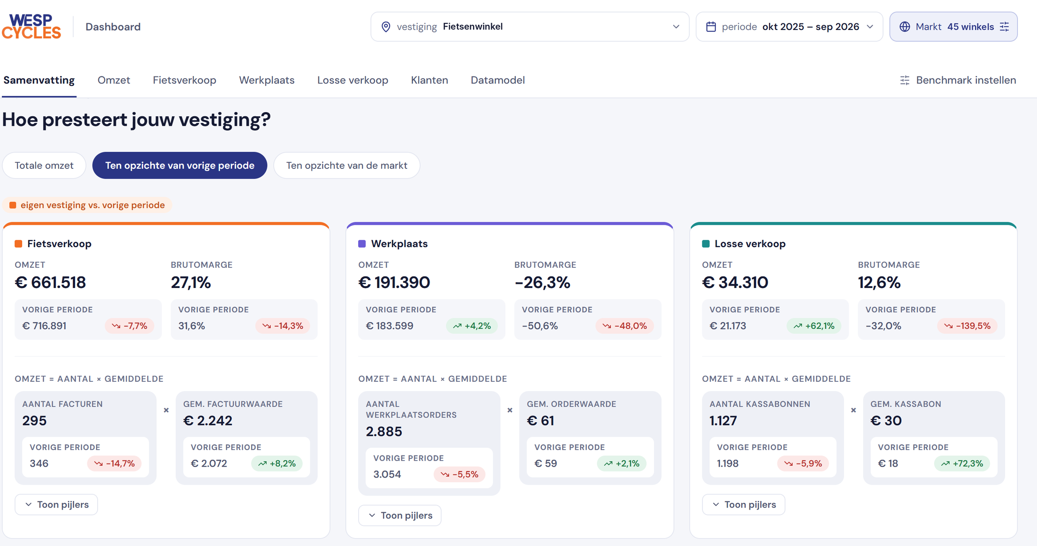Open the periode okt 2025 – sep 2026 dropdown
Screen dimensions: 1037x546
click(x=789, y=27)
